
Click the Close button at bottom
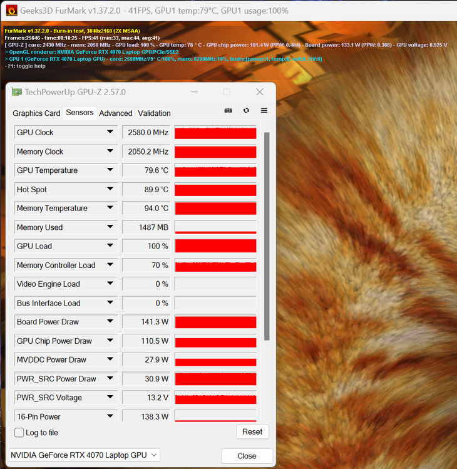[x=247, y=456]
